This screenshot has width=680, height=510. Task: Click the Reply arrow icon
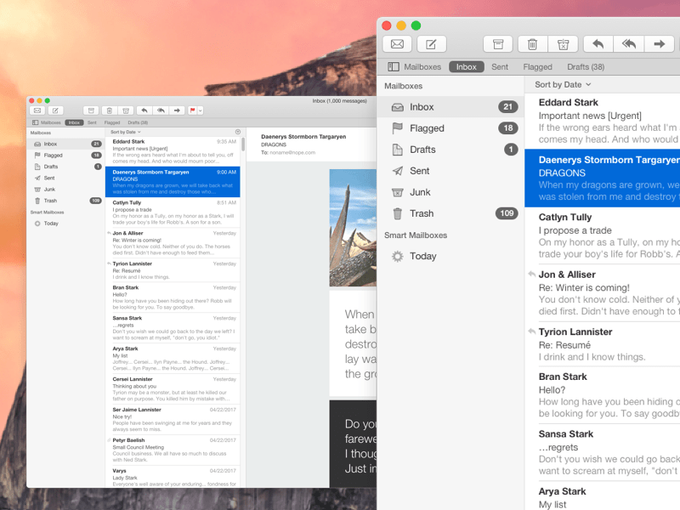[598, 43]
